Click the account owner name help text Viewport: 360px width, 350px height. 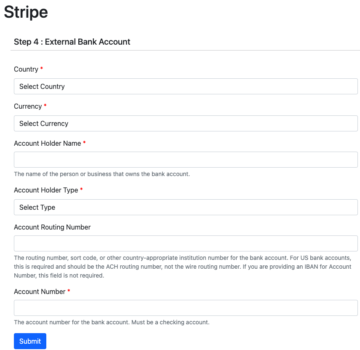[102, 174]
